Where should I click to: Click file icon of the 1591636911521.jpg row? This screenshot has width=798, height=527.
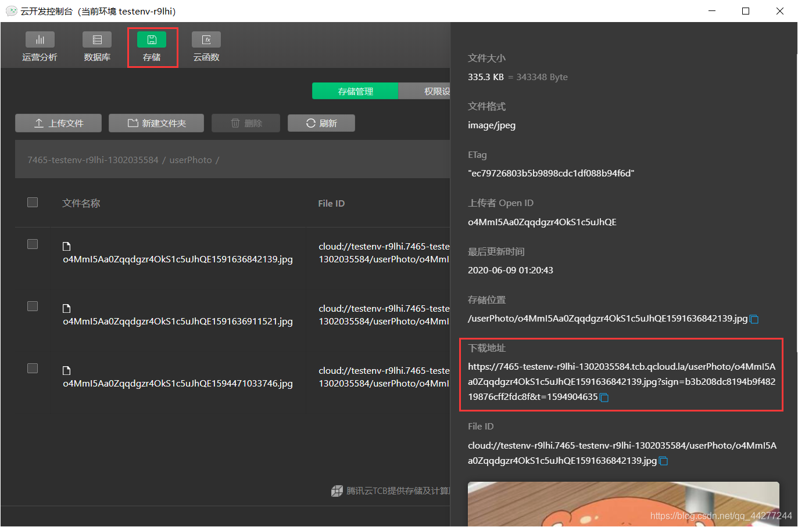tap(66, 308)
